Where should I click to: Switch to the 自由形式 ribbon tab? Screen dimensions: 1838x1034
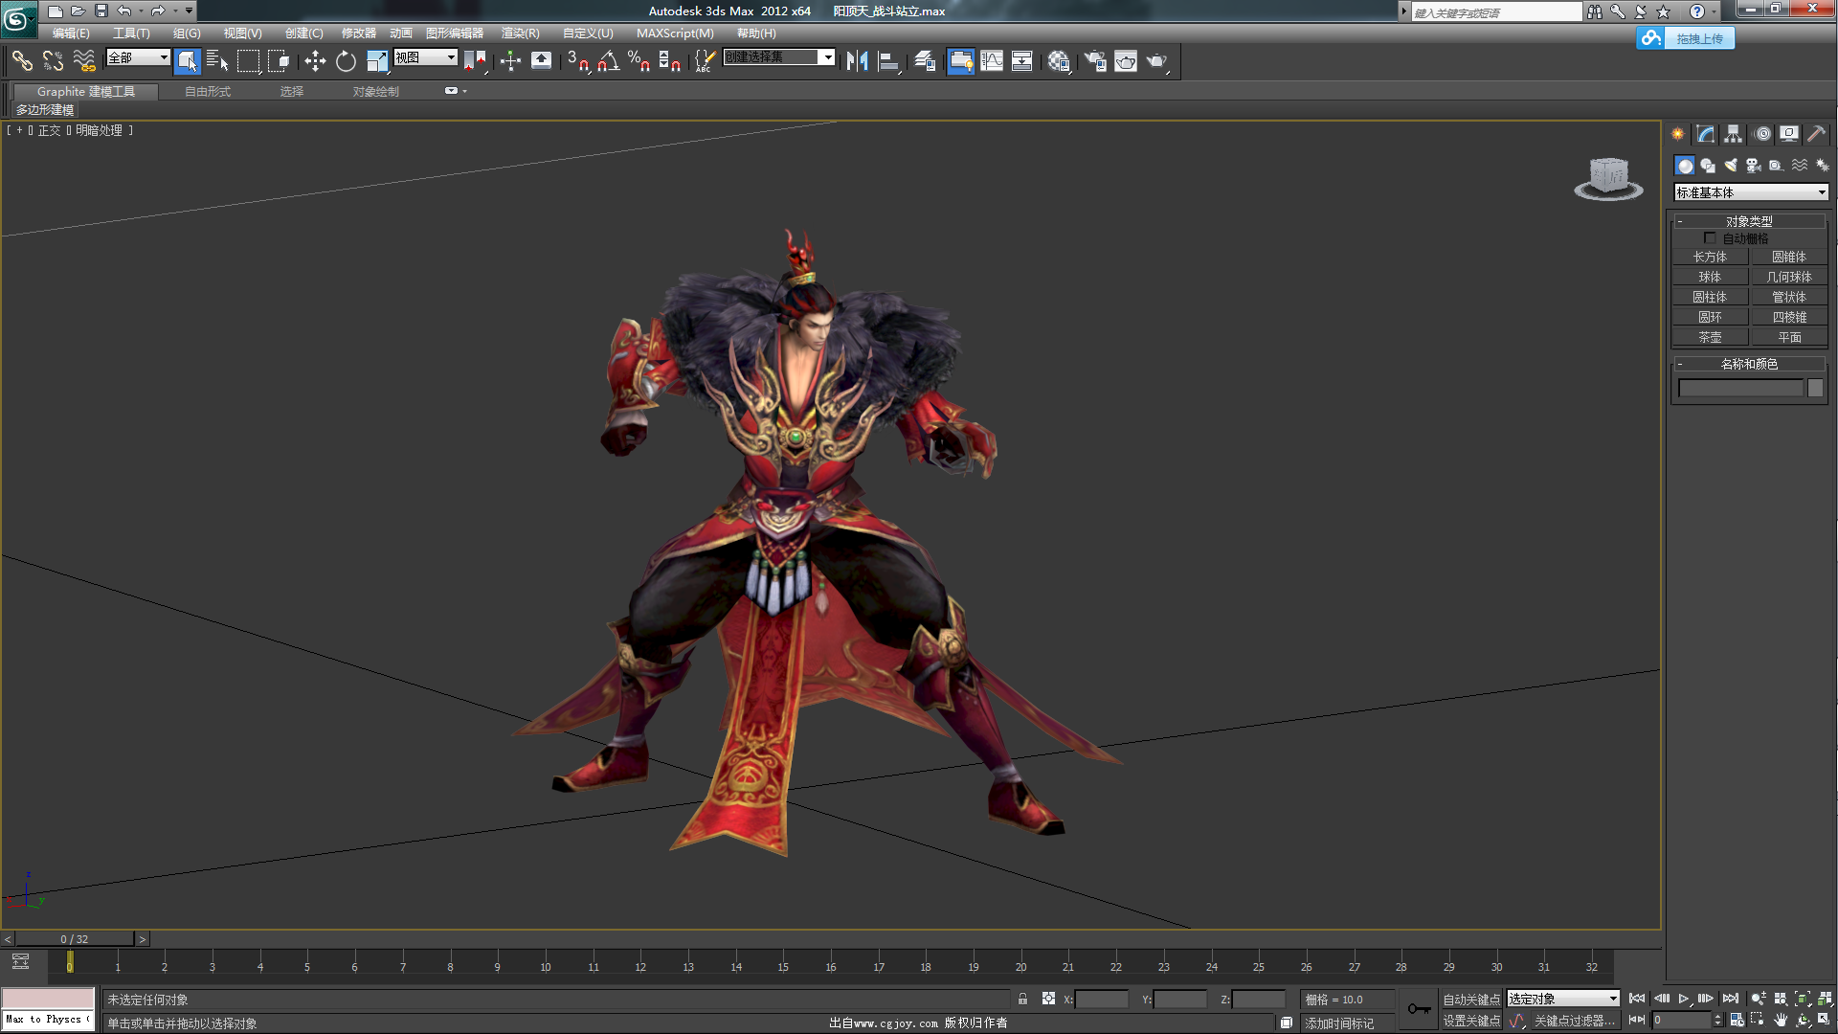(x=208, y=92)
